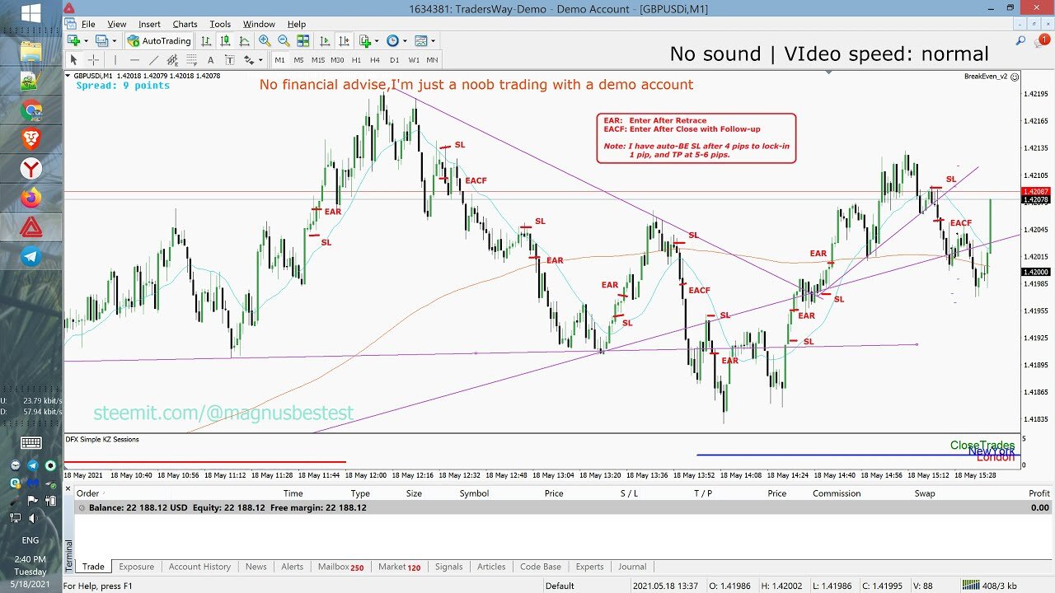1055x593 pixels.
Task: Expand the Profiles dropdown arrow
Action: [114, 40]
